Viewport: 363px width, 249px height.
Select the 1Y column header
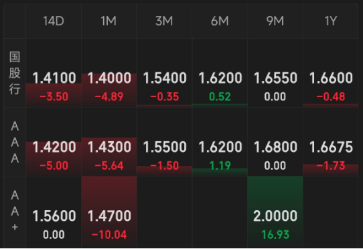tap(331, 21)
